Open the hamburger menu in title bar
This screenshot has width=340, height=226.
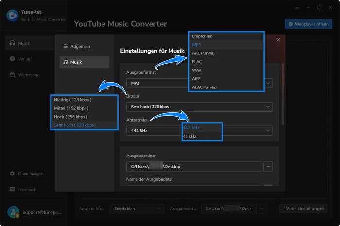(x=297, y=7)
